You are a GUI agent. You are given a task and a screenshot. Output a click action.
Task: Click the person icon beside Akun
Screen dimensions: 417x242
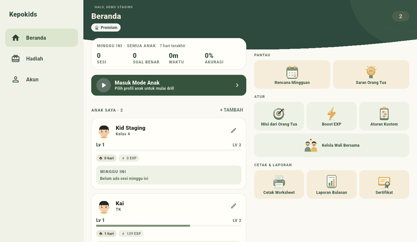[x=16, y=79]
